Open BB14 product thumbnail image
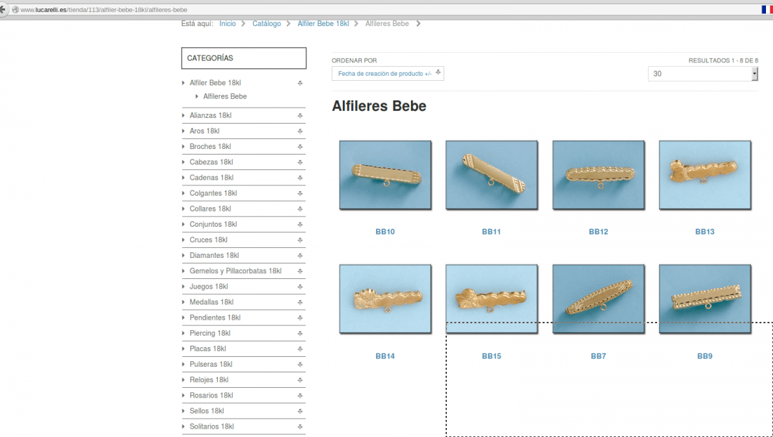This screenshot has width=773, height=437. click(386, 299)
